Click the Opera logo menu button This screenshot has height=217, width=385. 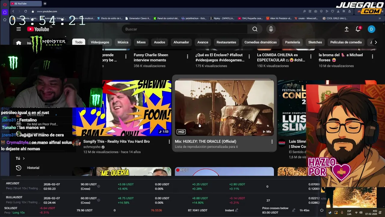(x=5, y=4)
